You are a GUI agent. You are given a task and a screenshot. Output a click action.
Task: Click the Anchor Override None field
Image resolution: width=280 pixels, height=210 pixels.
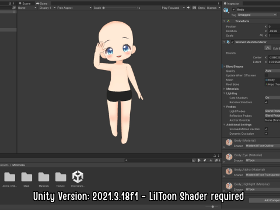272,120
